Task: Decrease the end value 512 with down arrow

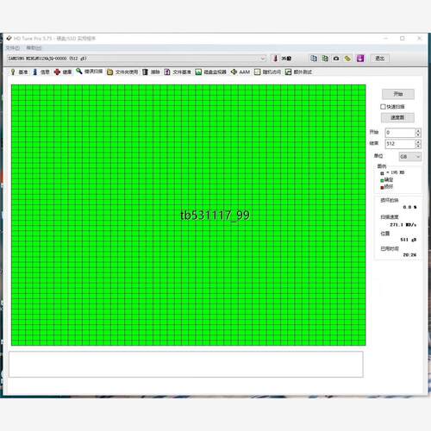Action: click(418, 146)
